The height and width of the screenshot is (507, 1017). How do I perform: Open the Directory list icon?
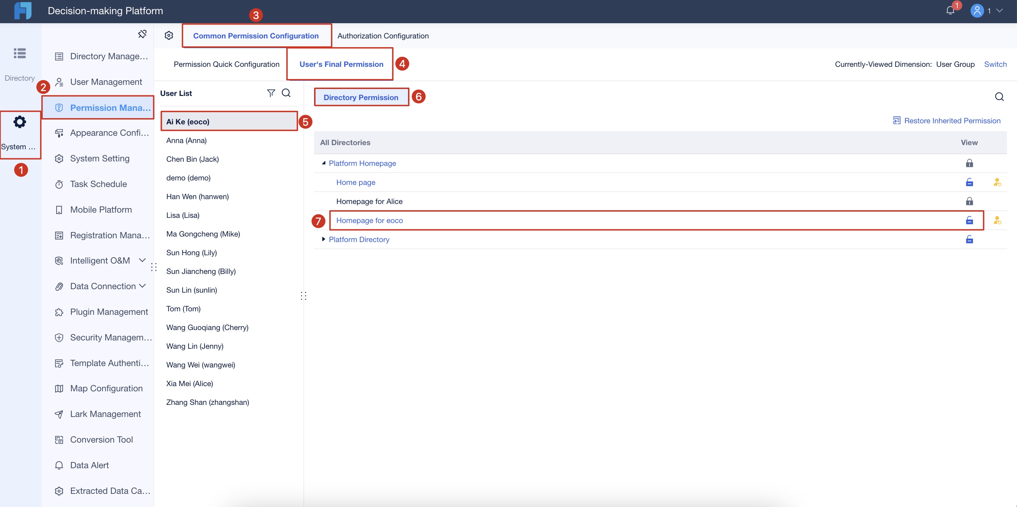coord(20,53)
